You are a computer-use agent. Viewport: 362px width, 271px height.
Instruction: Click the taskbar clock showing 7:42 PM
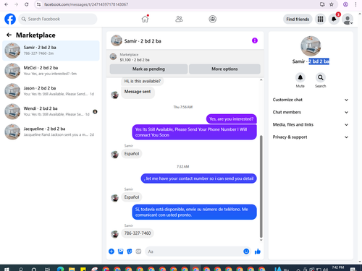coord(337,268)
